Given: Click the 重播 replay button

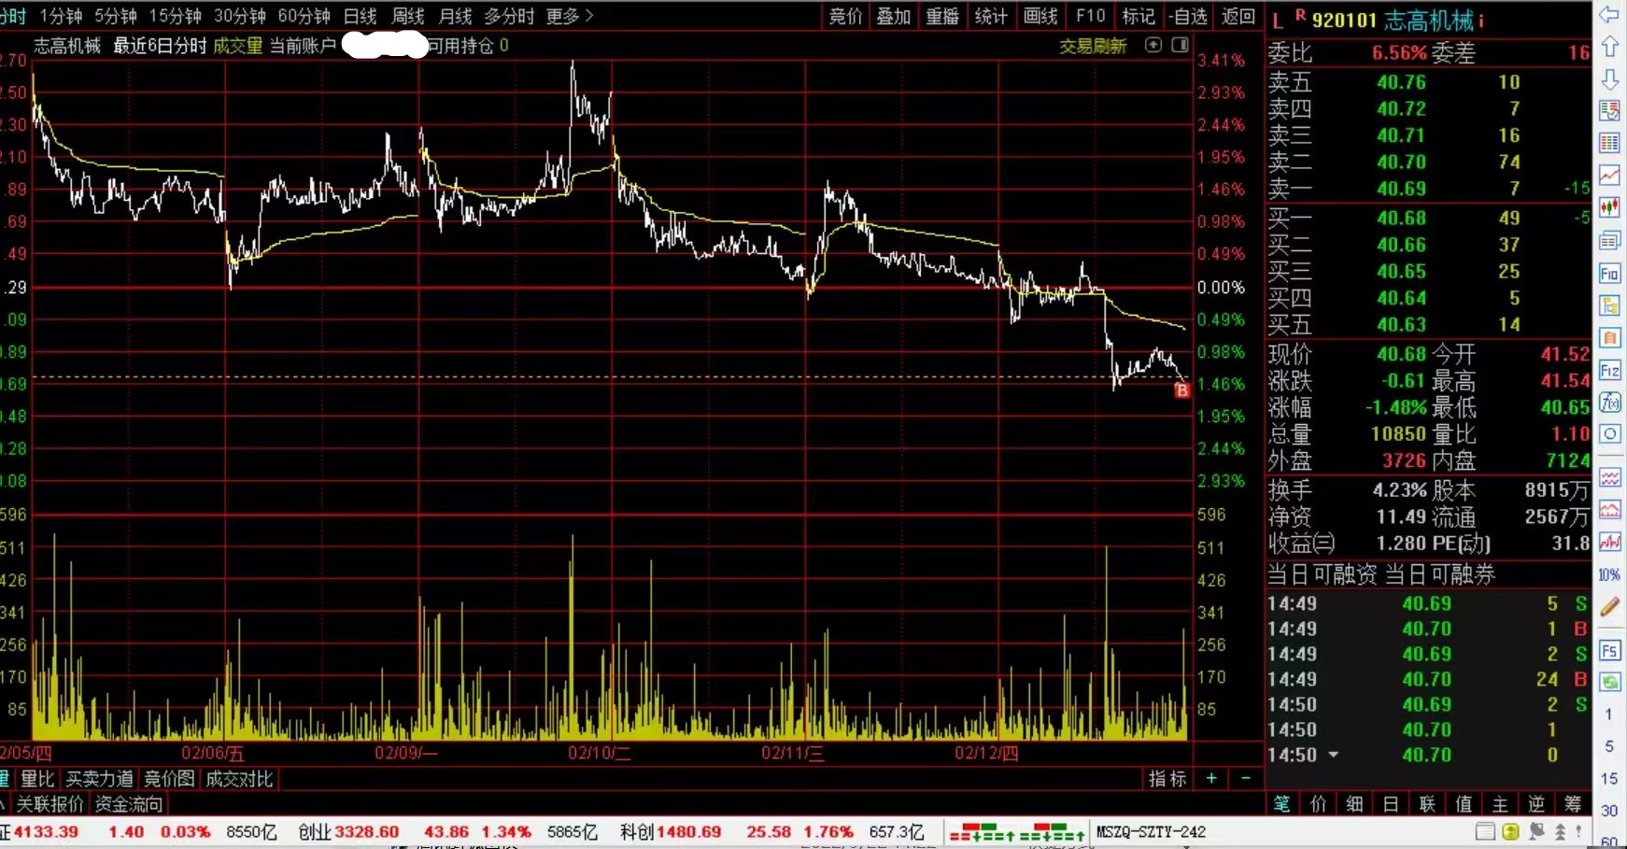Looking at the screenshot, I should click(942, 16).
